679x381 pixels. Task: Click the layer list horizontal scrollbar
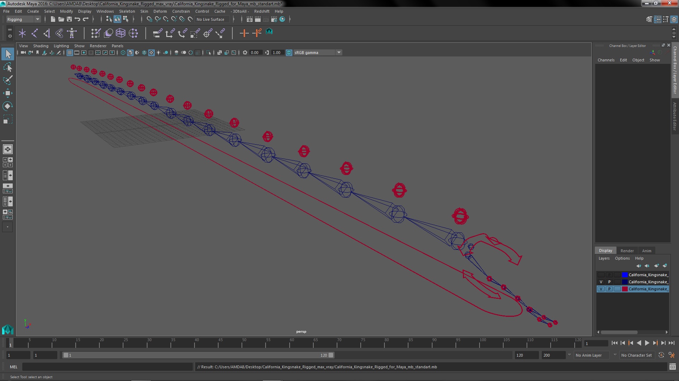tap(619, 332)
